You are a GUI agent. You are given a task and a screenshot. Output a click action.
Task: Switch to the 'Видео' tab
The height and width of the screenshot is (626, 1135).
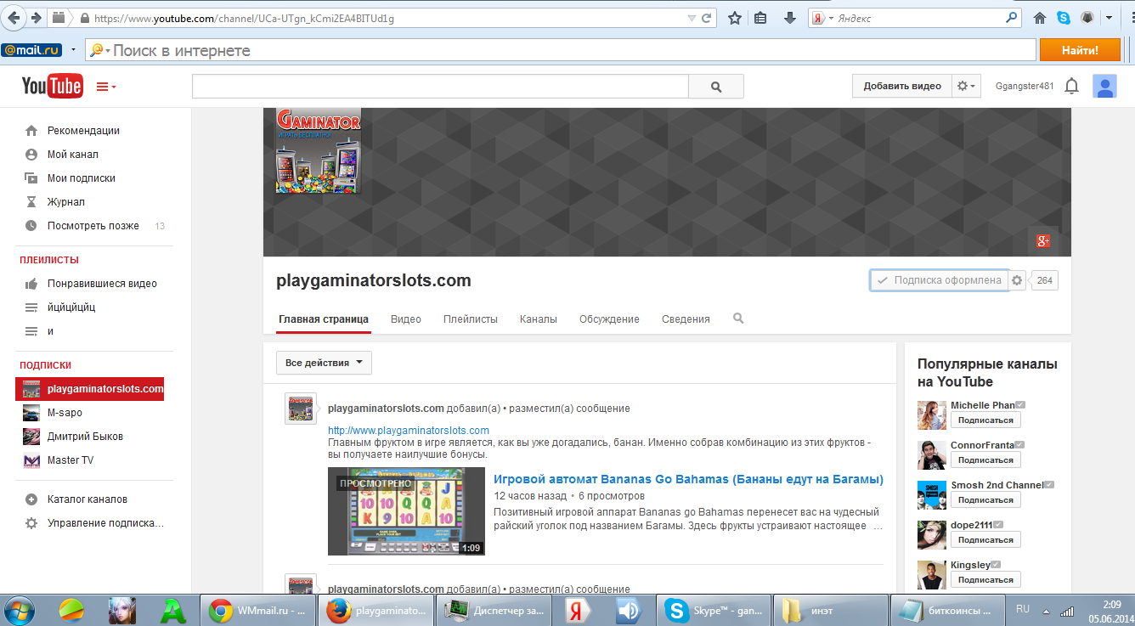tap(405, 319)
